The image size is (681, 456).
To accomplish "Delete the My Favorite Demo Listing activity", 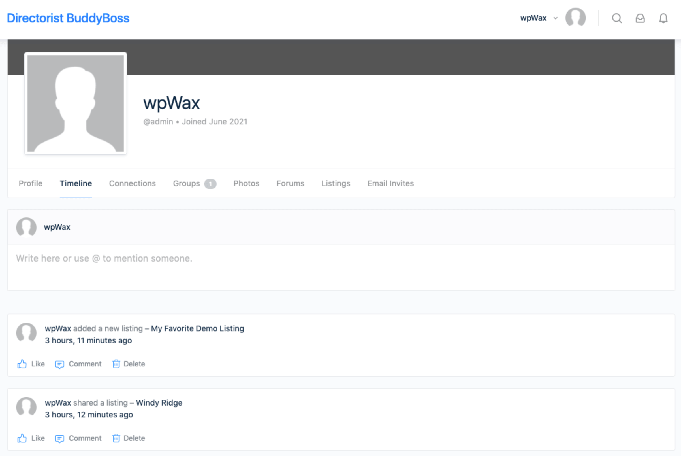I will (x=129, y=364).
